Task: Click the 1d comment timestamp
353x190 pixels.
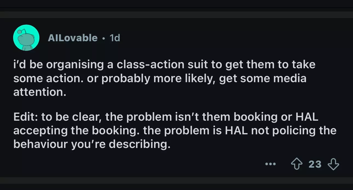Action: tap(115, 38)
